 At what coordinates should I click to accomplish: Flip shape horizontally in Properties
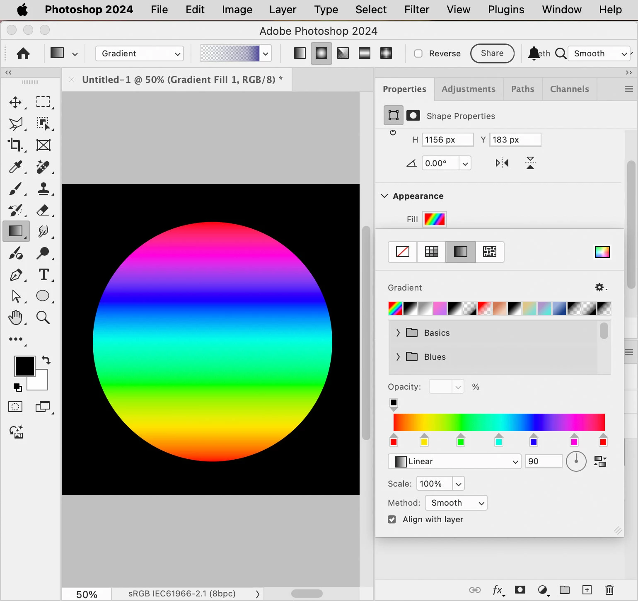pyautogui.click(x=502, y=163)
